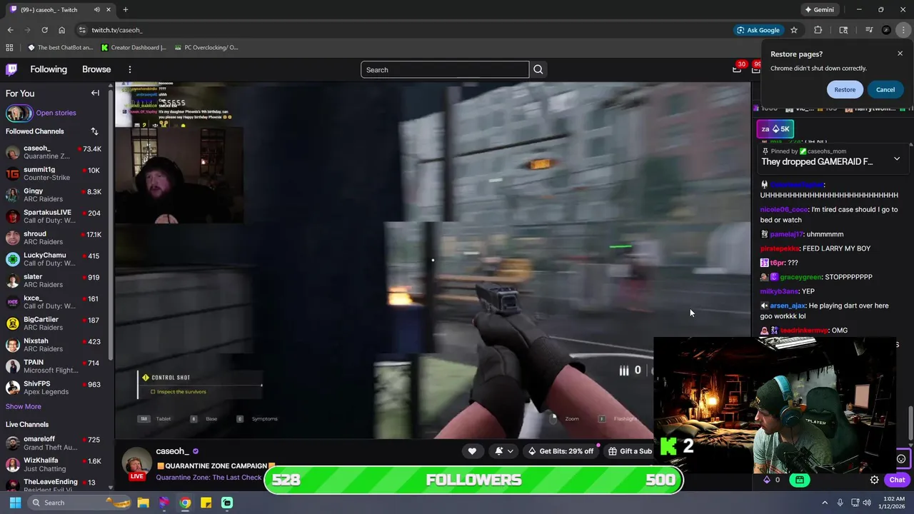This screenshot has width=914, height=514.
Task: Open Following page
Action: click(x=49, y=69)
